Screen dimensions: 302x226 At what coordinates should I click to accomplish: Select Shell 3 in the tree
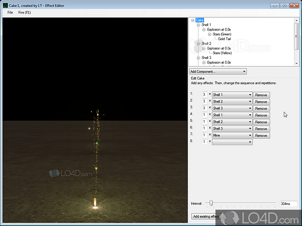point(206,58)
